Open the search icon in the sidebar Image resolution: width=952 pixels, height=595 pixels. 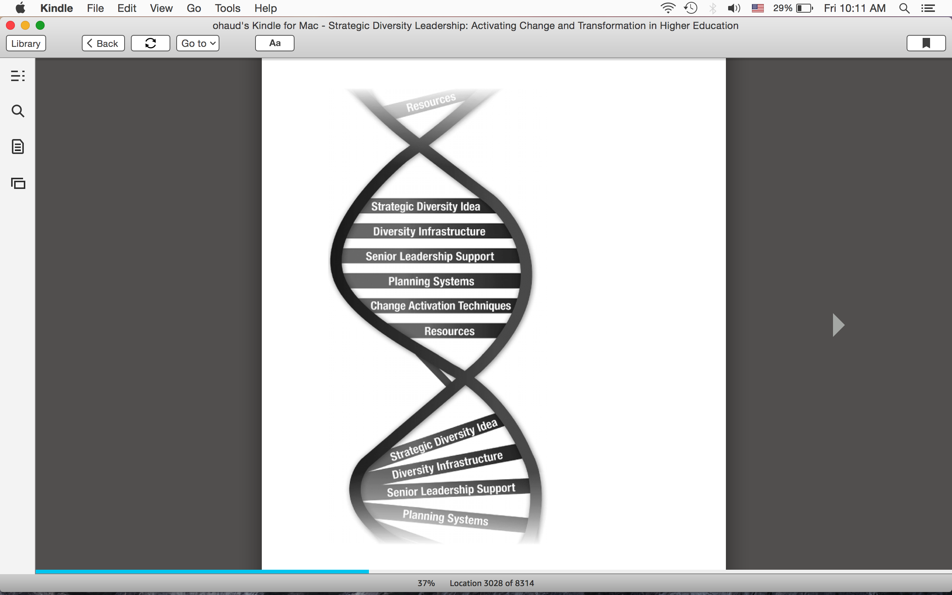tap(18, 111)
